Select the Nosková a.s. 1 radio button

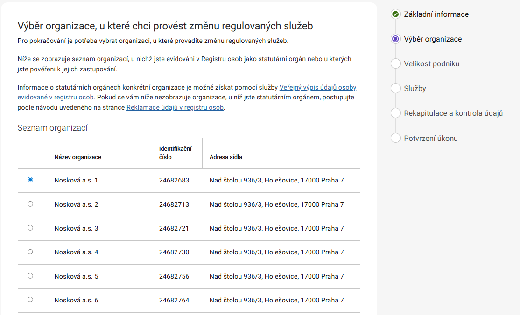point(30,180)
